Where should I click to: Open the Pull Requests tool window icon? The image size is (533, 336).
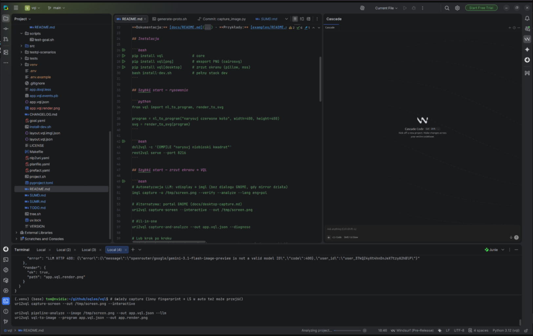coord(6,39)
